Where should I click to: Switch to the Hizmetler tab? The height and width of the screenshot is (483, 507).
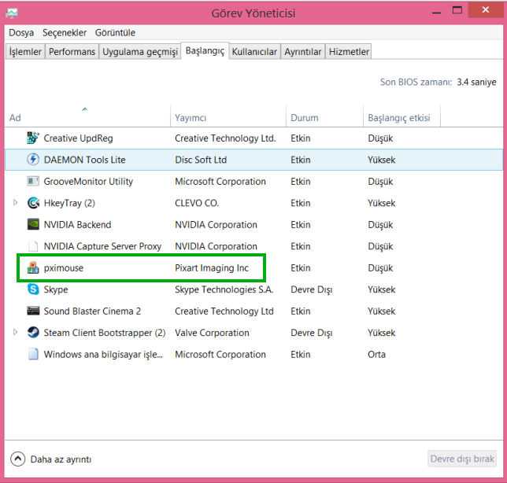point(349,52)
